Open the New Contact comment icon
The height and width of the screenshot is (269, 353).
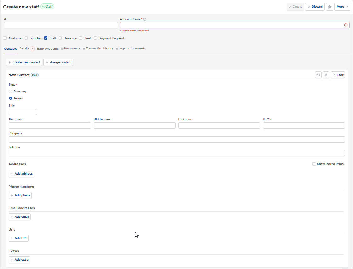pyautogui.click(x=318, y=75)
